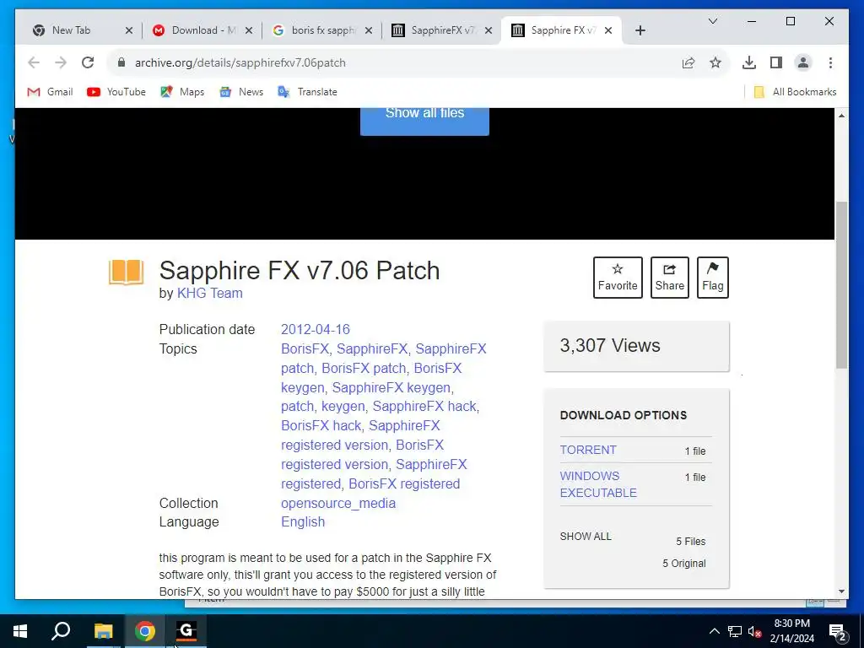Click SHOW ALL in download options
The height and width of the screenshot is (648, 864).
click(x=586, y=536)
